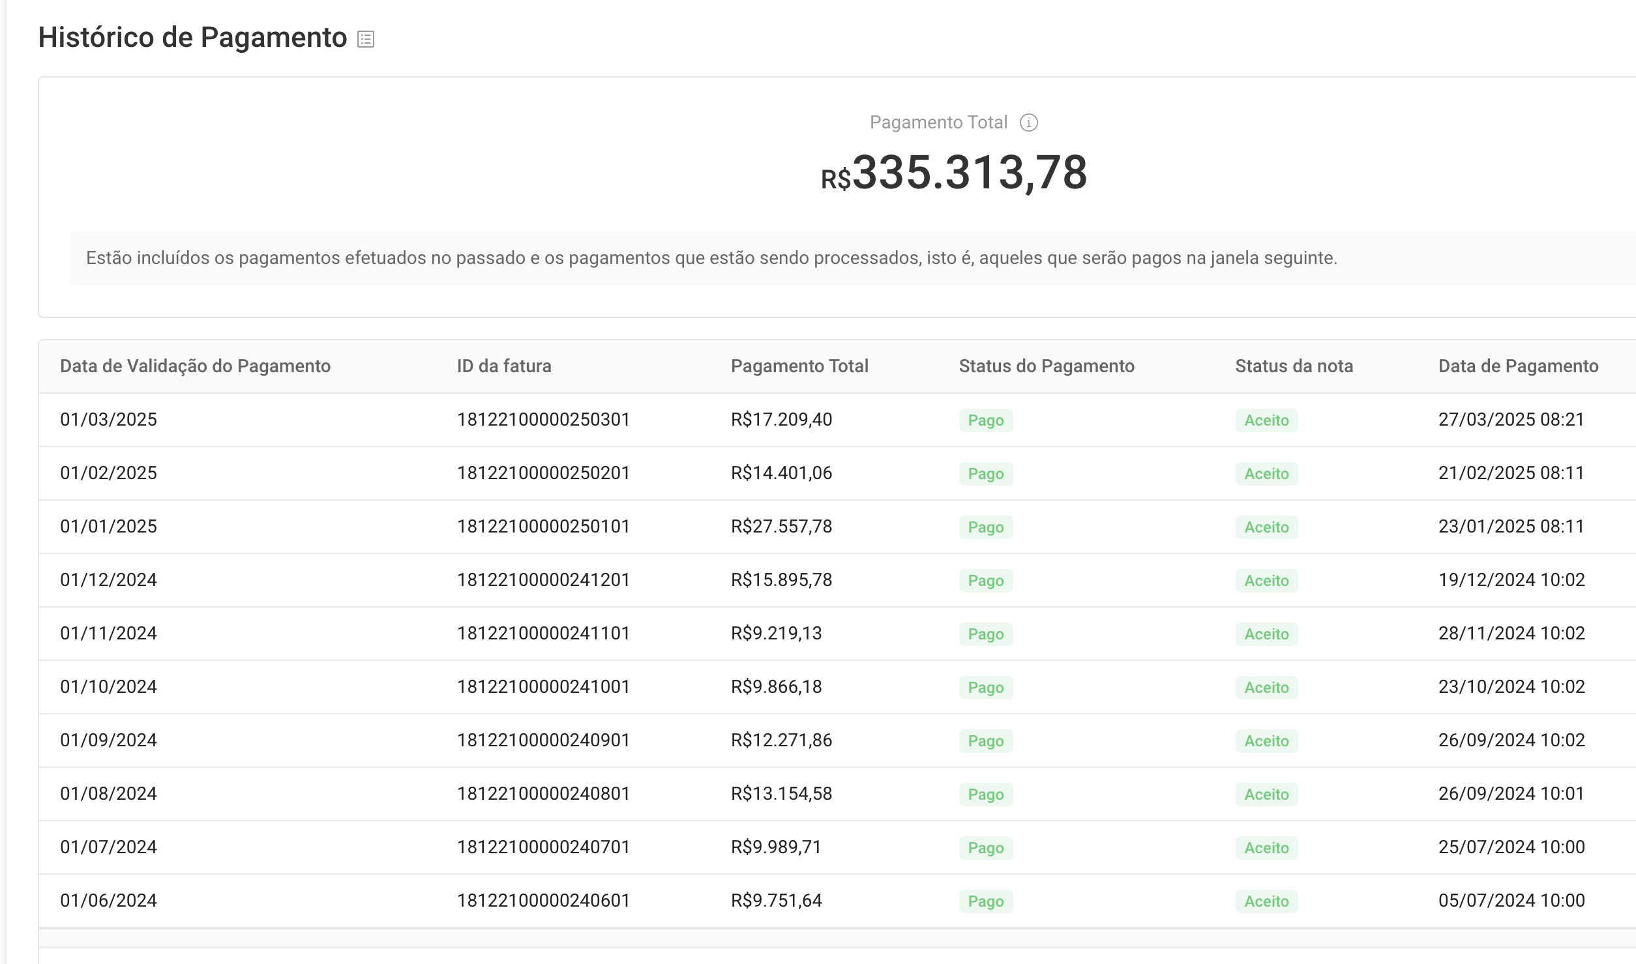This screenshot has width=1636, height=964.
Task: Click the R$335.313,78 total amount
Action: (953, 173)
